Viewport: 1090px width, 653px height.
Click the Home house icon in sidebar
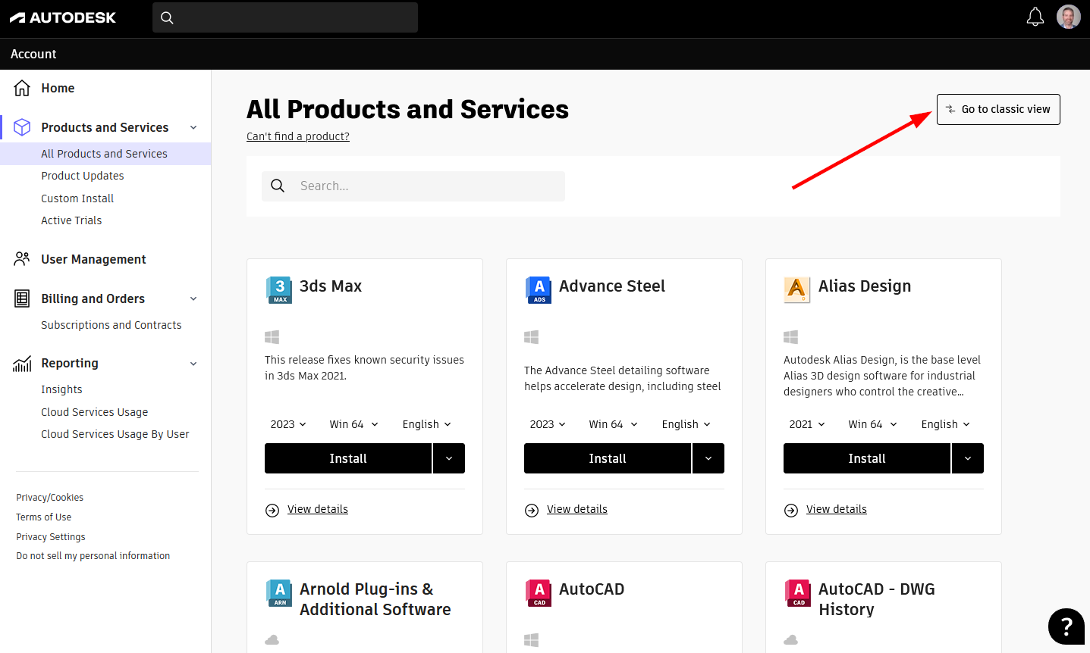(22, 88)
